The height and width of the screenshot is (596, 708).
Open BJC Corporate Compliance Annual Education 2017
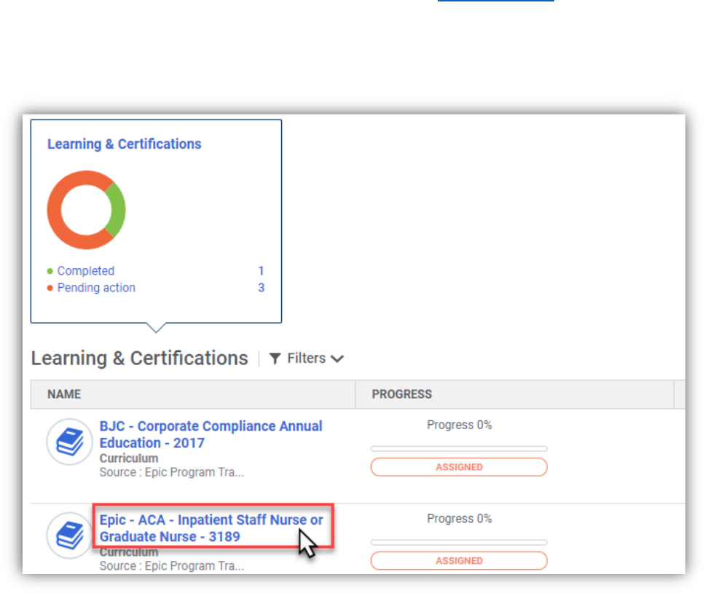211,434
